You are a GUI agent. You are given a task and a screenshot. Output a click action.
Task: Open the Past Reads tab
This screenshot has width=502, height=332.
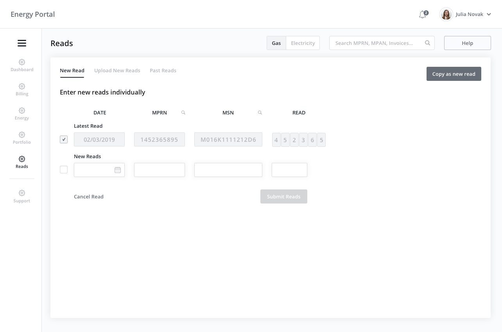[163, 71]
